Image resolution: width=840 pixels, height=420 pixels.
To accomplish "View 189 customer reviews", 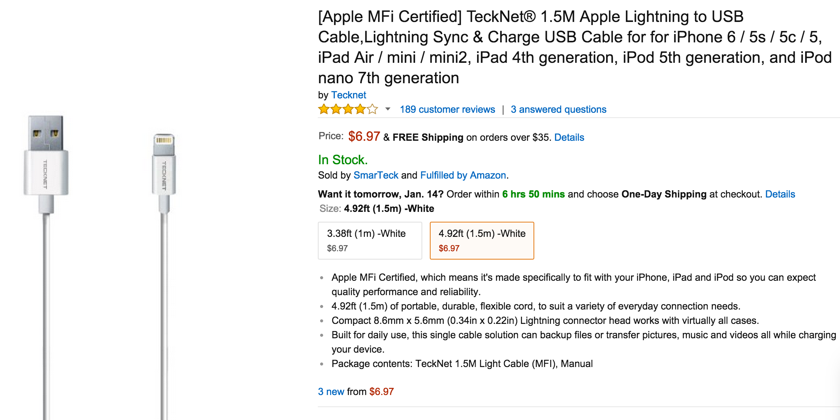I will 447,109.
